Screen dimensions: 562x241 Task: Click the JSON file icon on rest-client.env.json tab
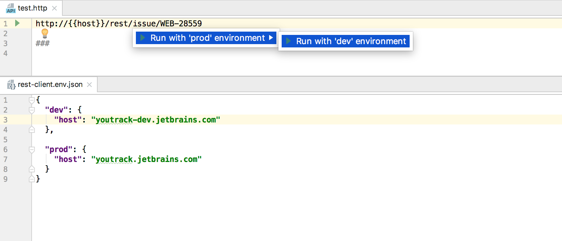point(12,85)
